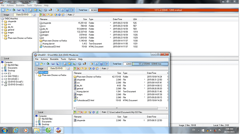
Task: Sort by Filename column header in Môn Hóa list
Action: point(56,19)
